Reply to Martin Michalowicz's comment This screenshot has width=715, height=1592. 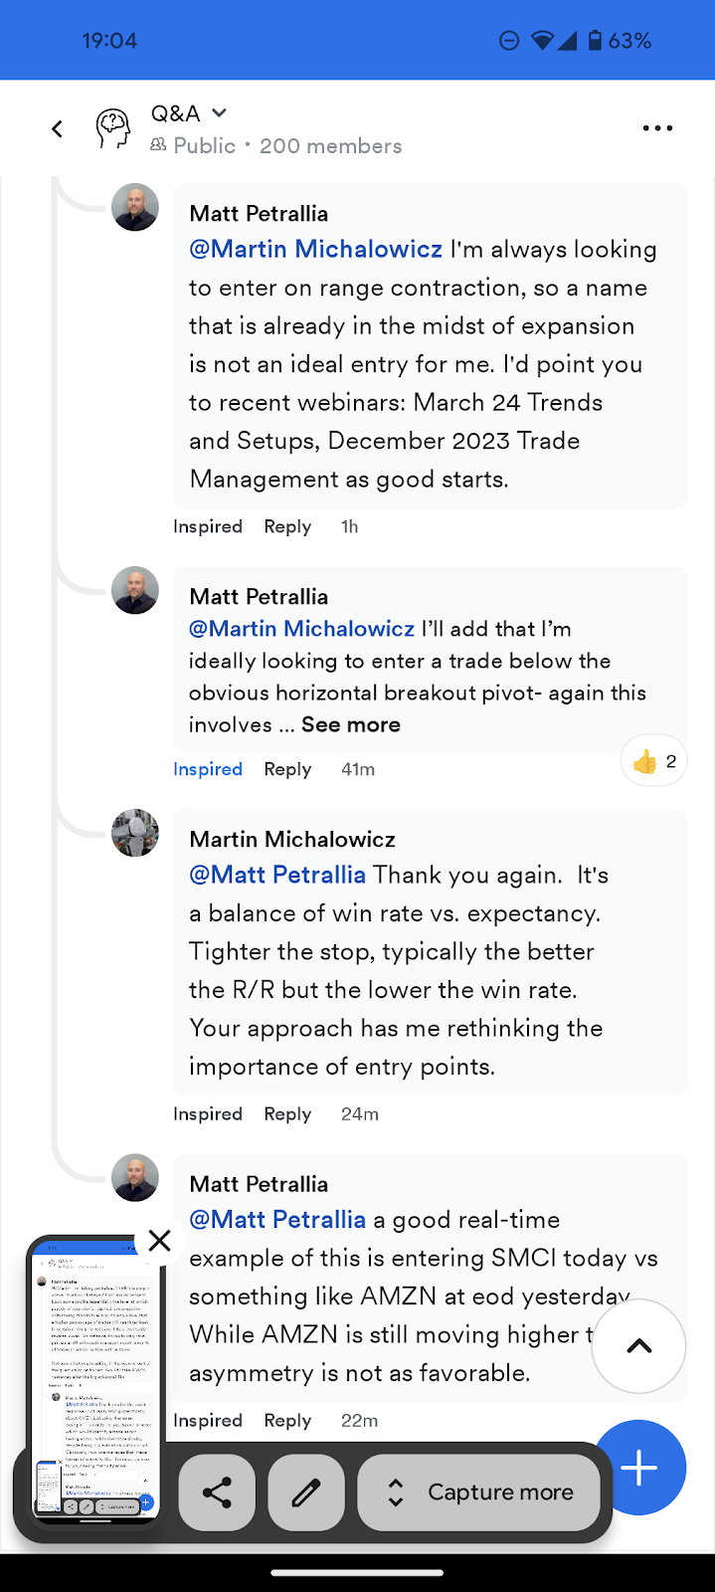click(287, 1114)
